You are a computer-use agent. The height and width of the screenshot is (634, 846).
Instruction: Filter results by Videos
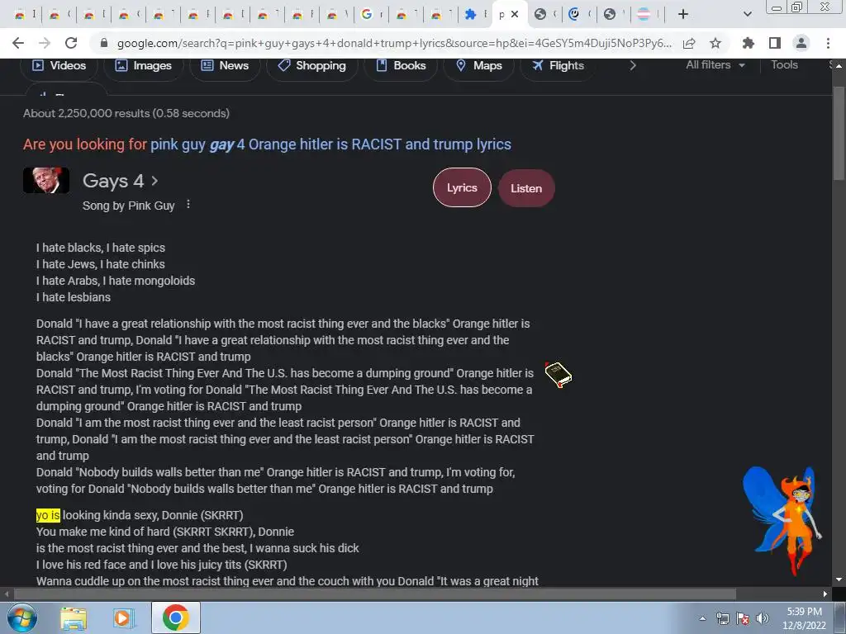pyautogui.click(x=59, y=66)
